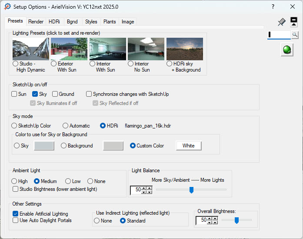Choose the HDRi sky + Background thumbnail
This screenshot has height=239, width=303.
tap(185, 49)
